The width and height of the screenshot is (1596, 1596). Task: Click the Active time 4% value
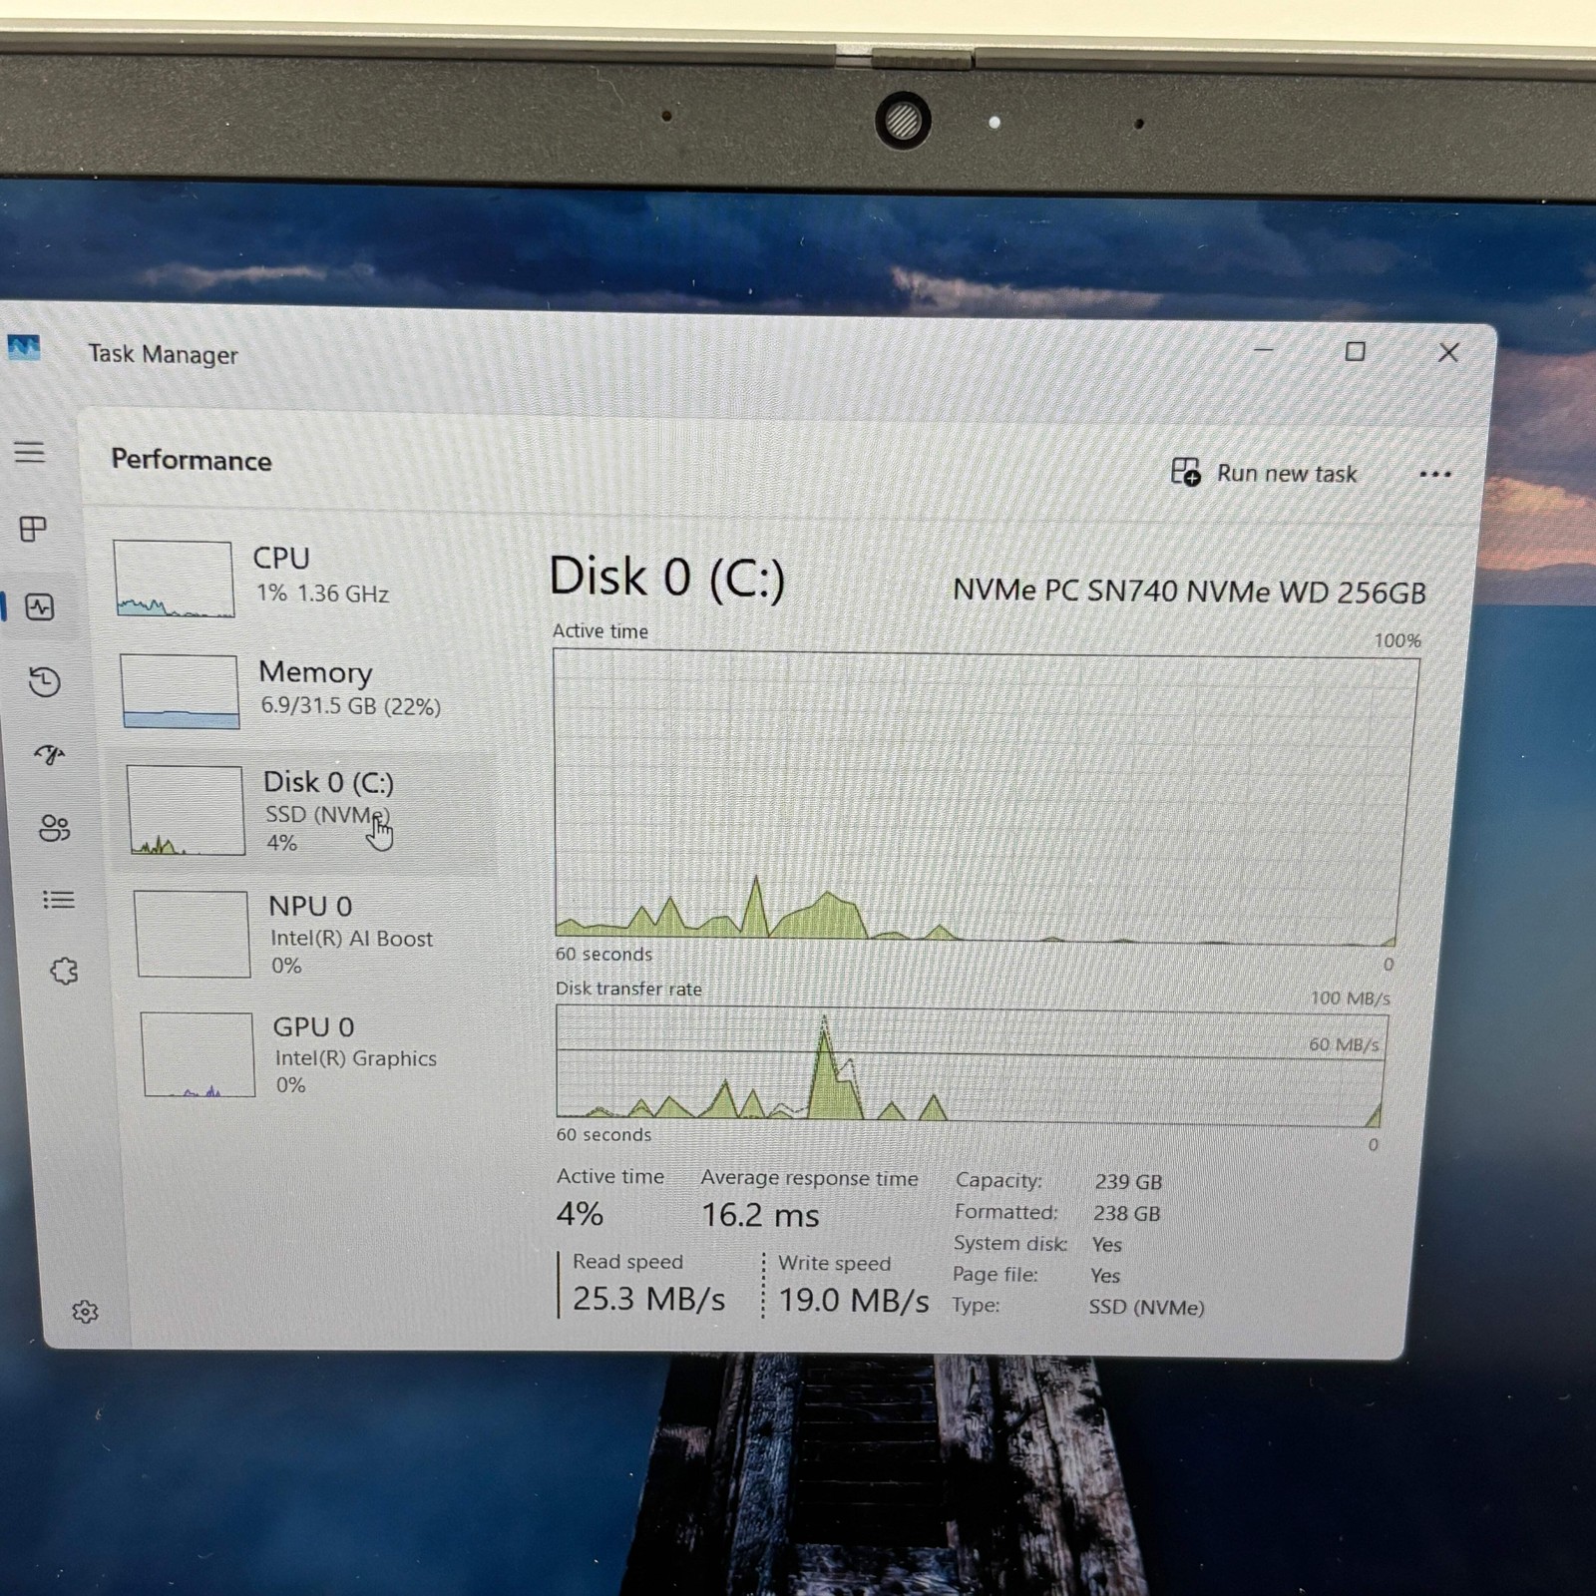(x=580, y=1214)
